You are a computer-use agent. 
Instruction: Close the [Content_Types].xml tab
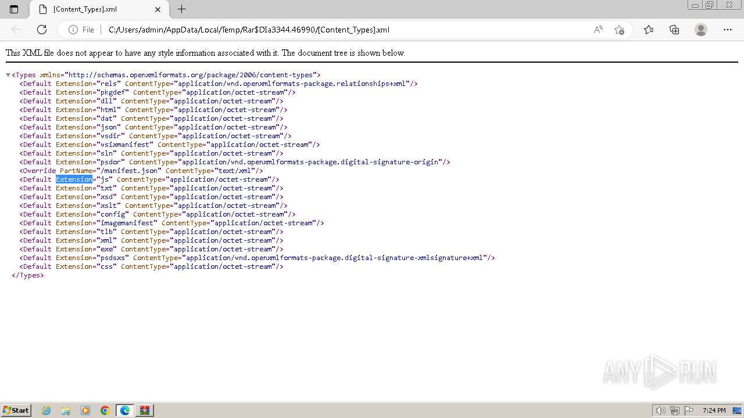click(158, 9)
